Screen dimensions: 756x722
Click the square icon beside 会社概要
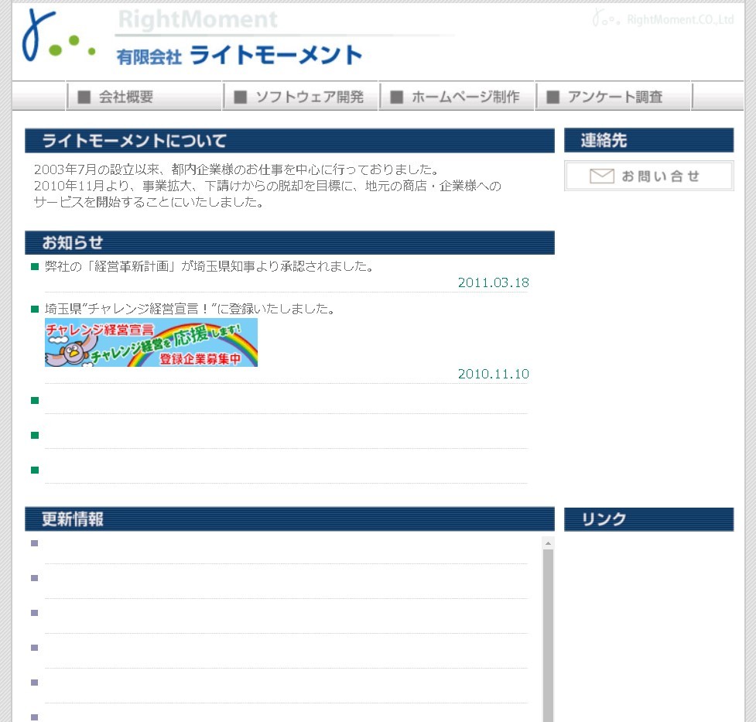[84, 97]
